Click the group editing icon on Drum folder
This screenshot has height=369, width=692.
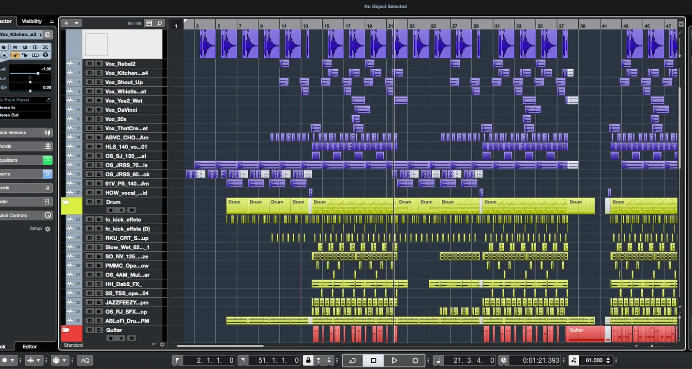[132, 210]
